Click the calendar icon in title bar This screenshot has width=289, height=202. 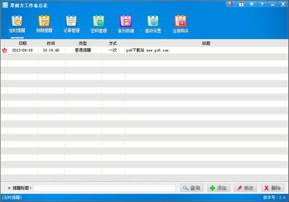(241, 4)
